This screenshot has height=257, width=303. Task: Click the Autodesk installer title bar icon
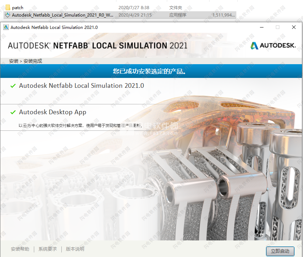click(x=6, y=27)
